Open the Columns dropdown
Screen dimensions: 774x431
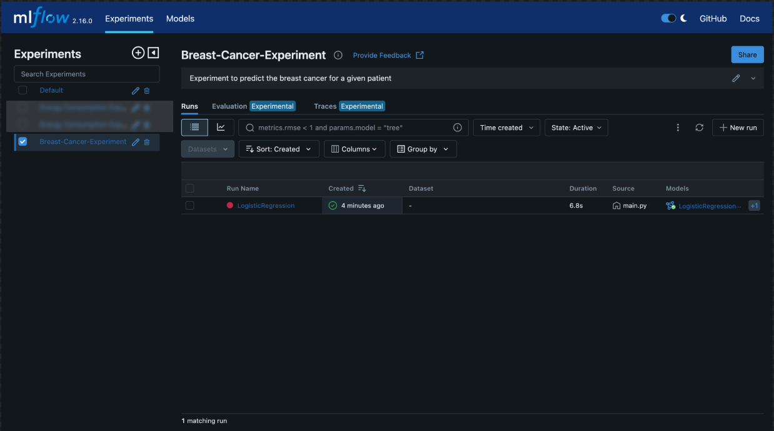point(354,150)
